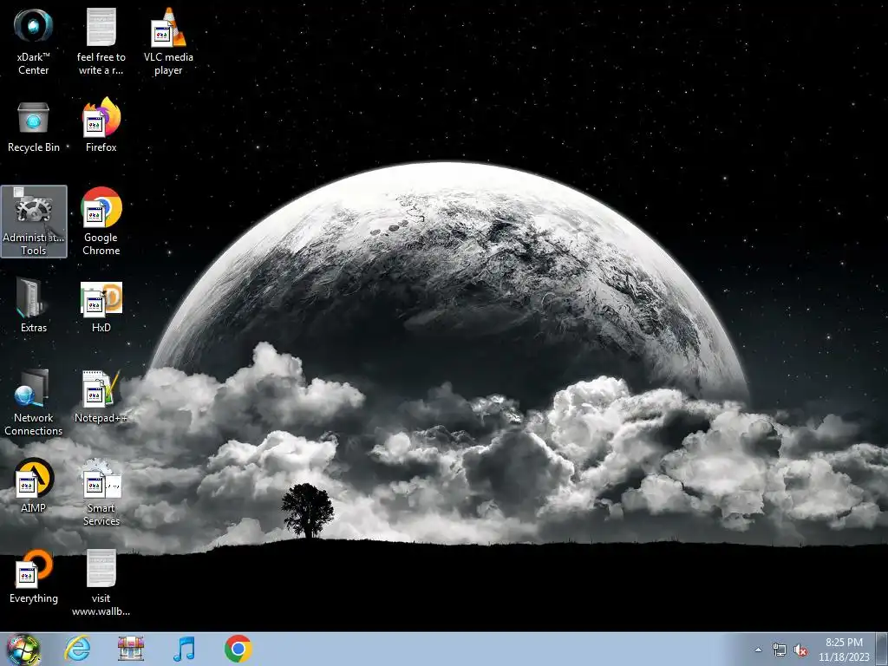Open the pinned archive shelf taskbar icon
Image resolution: width=888 pixels, height=666 pixels.
(x=131, y=649)
